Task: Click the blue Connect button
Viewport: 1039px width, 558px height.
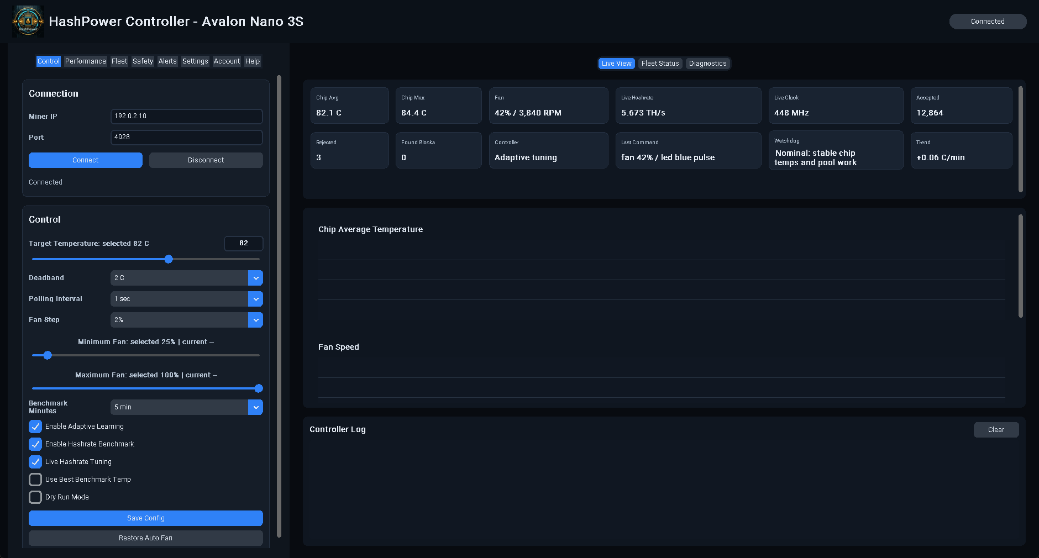Action: (x=86, y=160)
